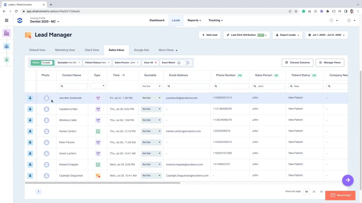Go to the Dashboard page
362x203 pixels.
click(157, 20)
